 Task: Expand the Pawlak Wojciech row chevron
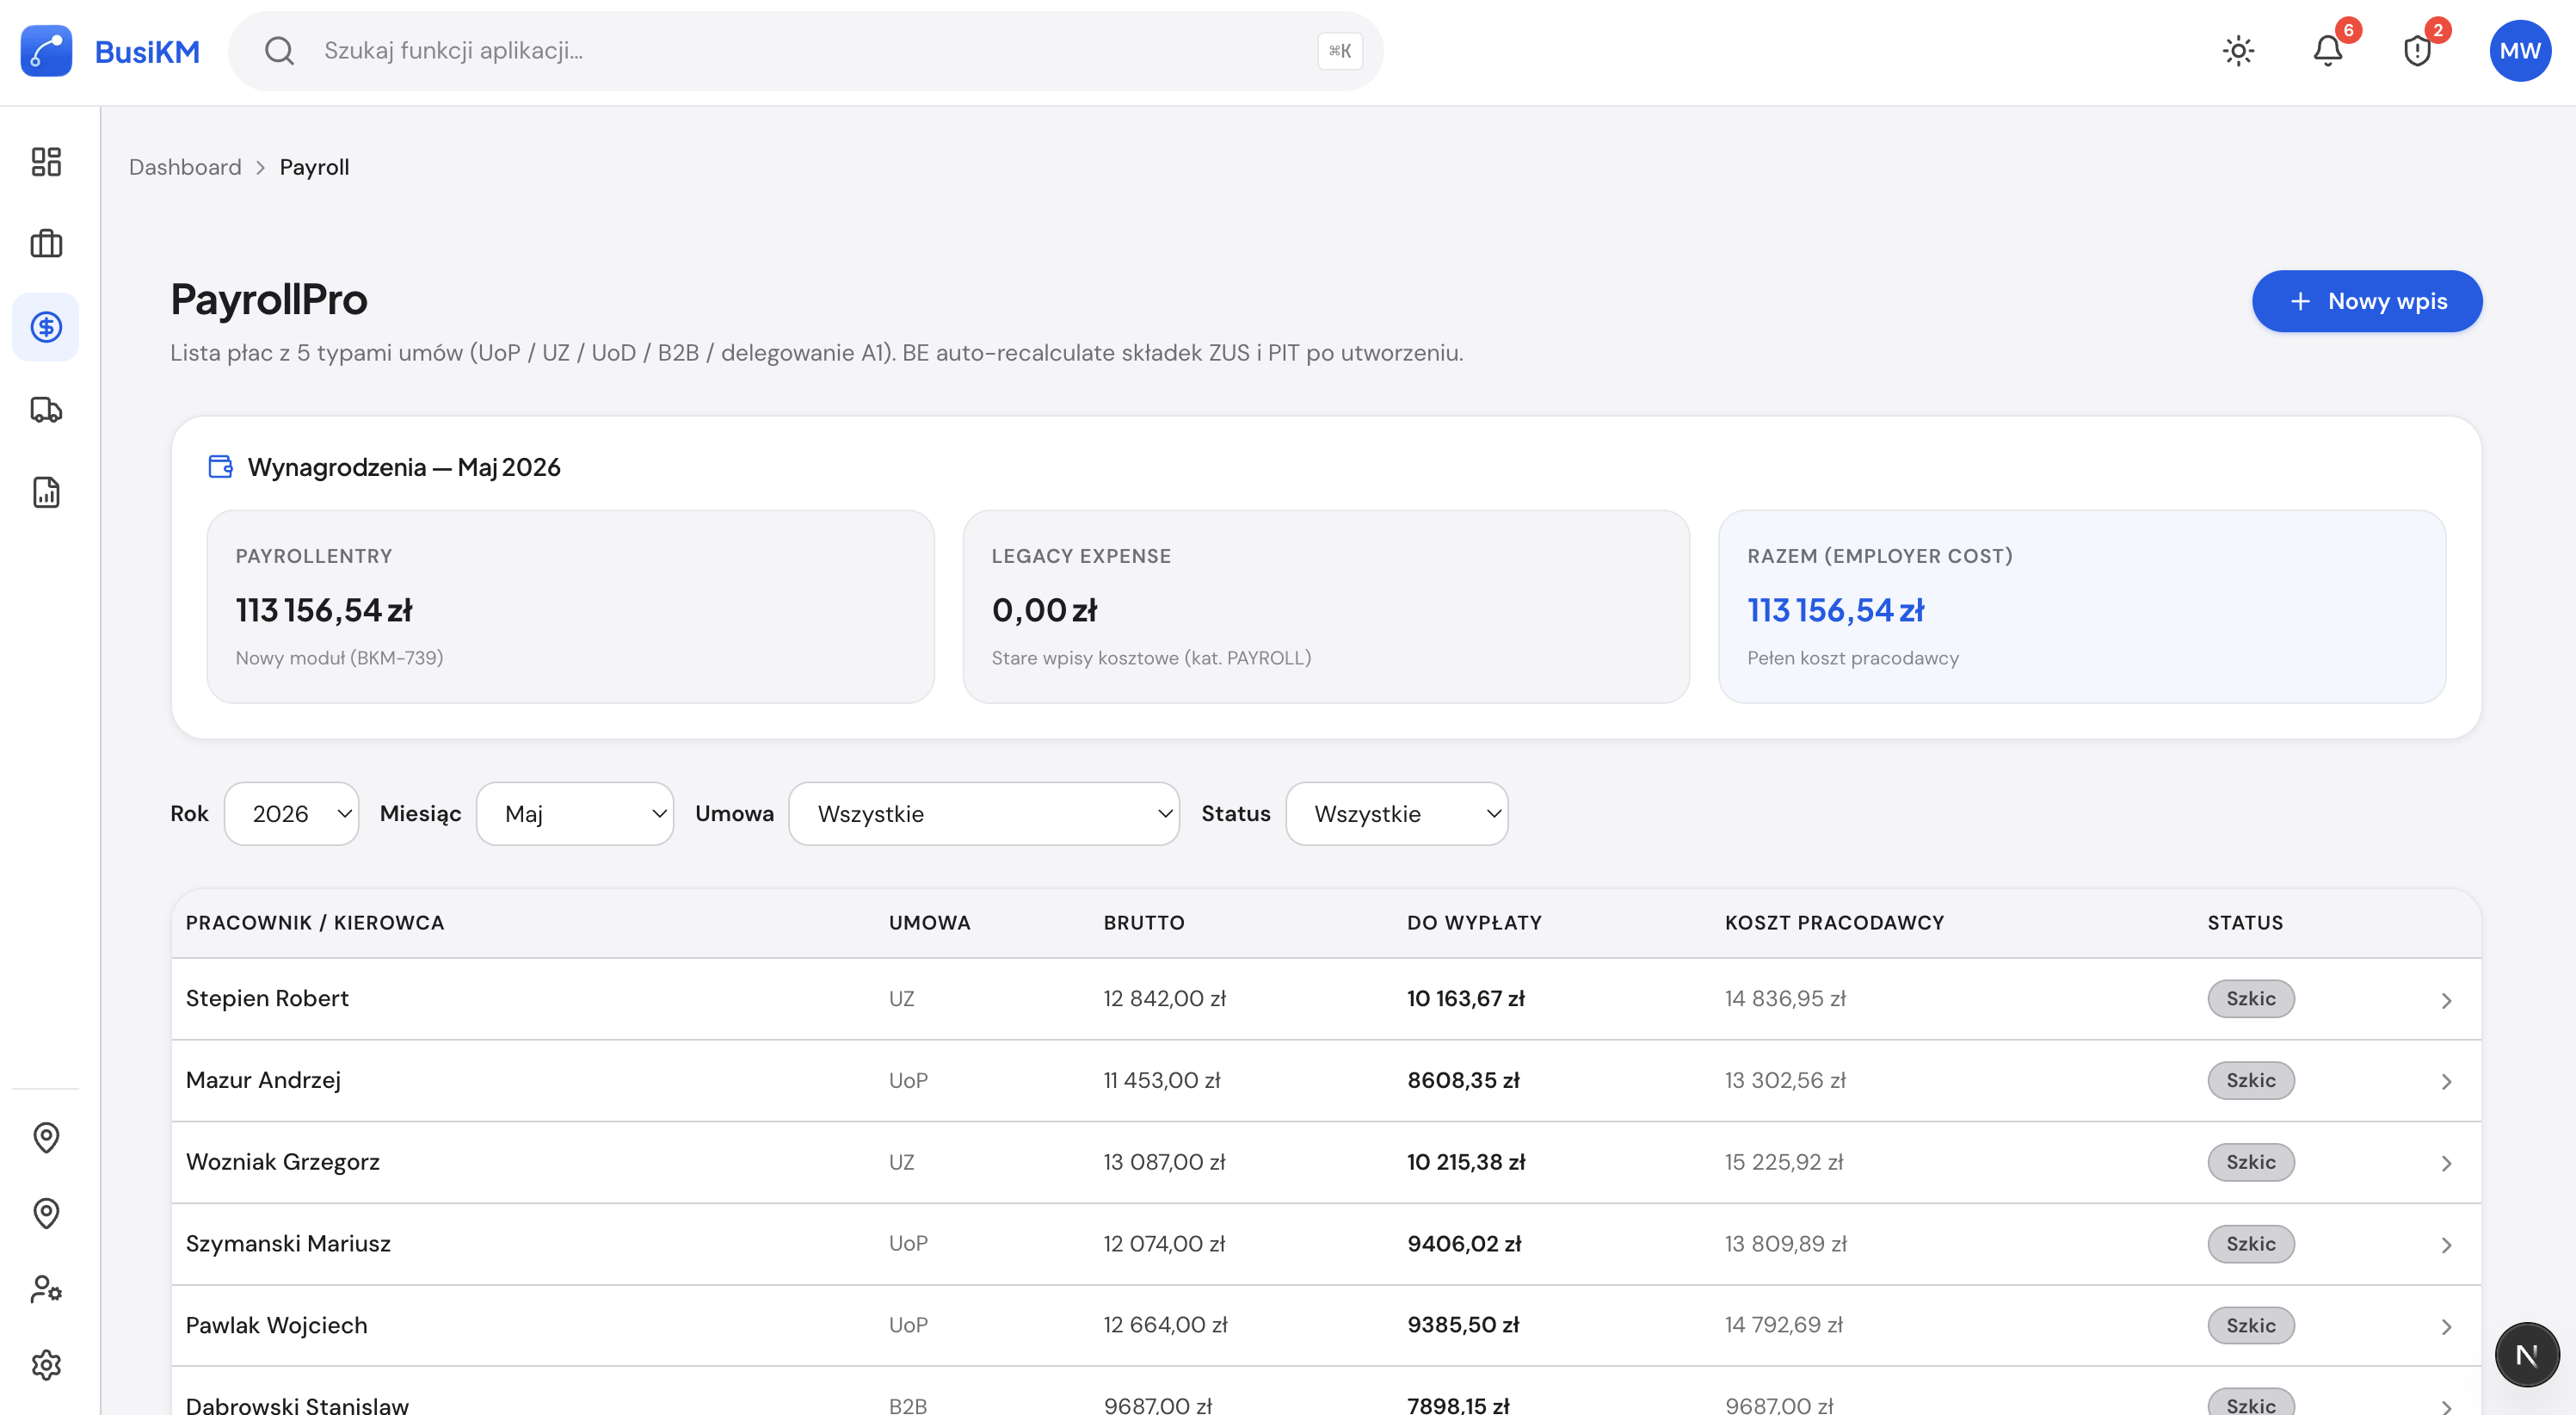(2445, 1327)
